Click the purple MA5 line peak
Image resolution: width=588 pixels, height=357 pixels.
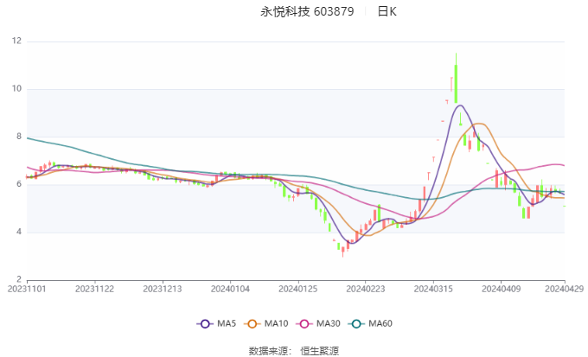460,105
